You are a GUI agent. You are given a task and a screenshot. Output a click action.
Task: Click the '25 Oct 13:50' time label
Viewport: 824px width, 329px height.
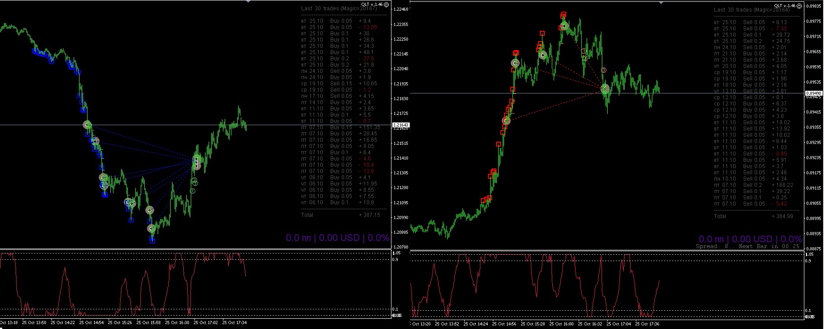[34, 322]
